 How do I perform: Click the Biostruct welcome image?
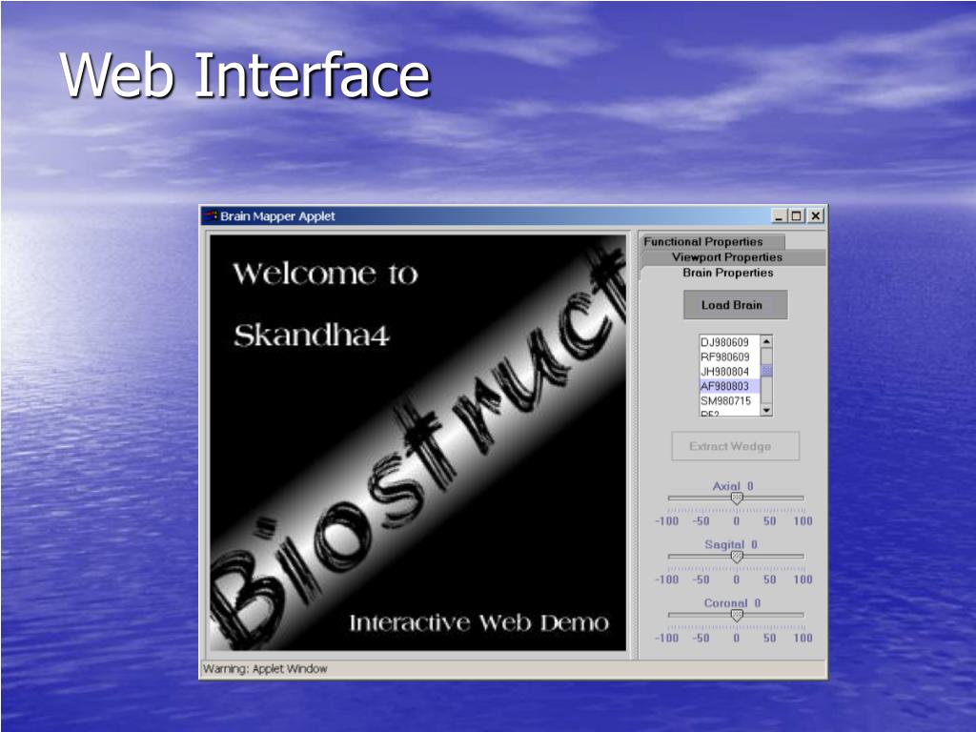point(417,442)
